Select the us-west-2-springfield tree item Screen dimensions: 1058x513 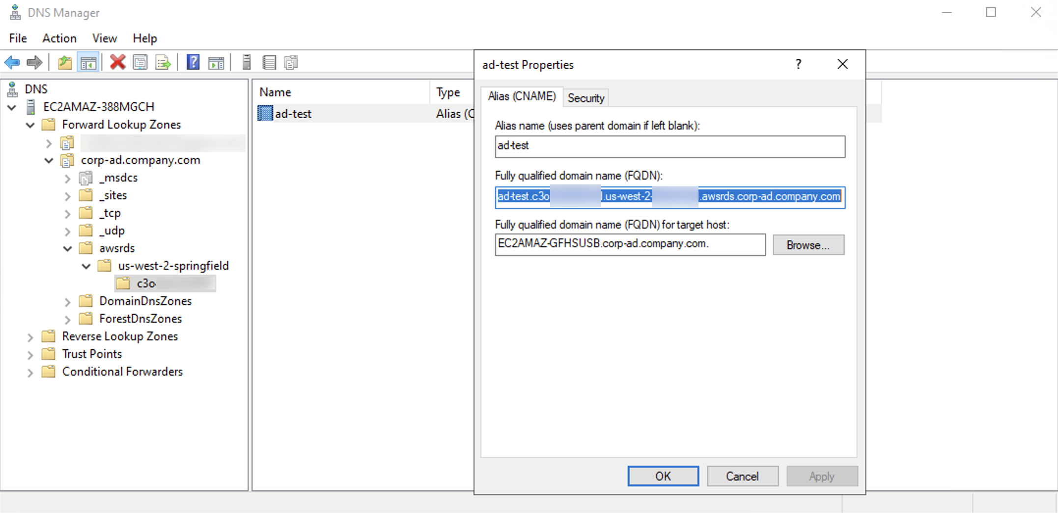pos(173,265)
